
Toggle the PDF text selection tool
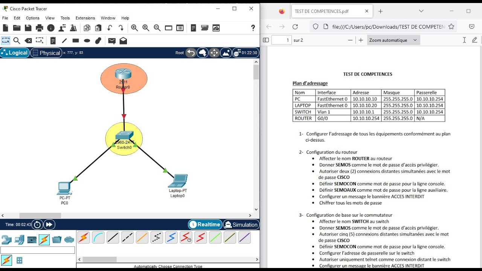[x=464, y=40]
